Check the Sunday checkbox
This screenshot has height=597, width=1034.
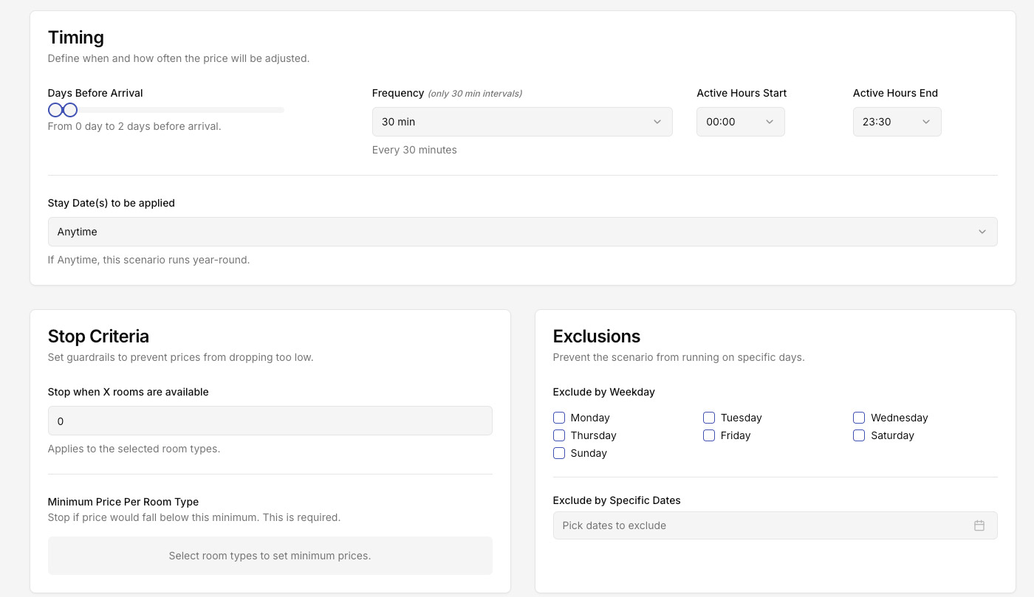click(559, 453)
